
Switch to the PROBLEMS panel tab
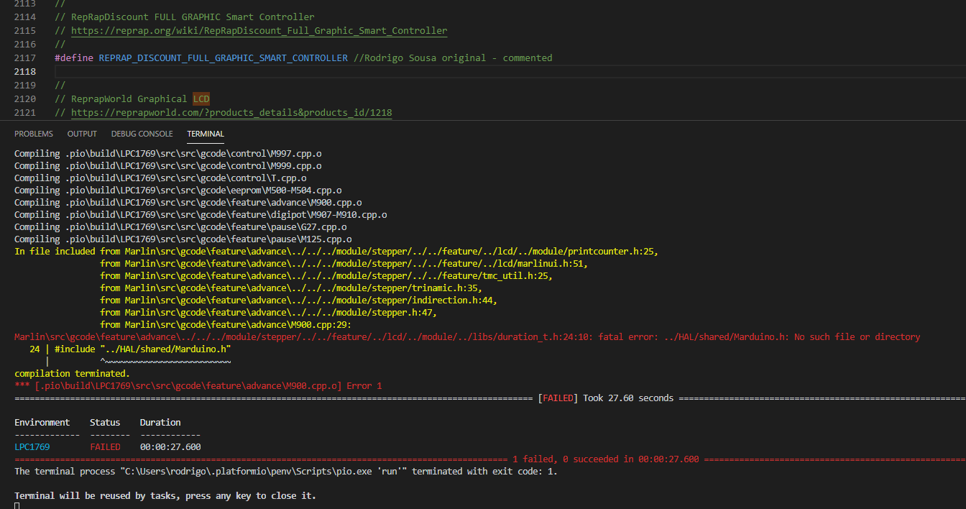[x=34, y=134]
